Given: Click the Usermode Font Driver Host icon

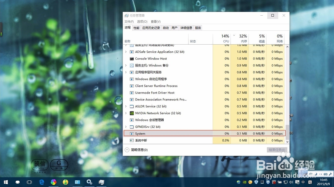Looking at the screenshot, I should point(132,93).
